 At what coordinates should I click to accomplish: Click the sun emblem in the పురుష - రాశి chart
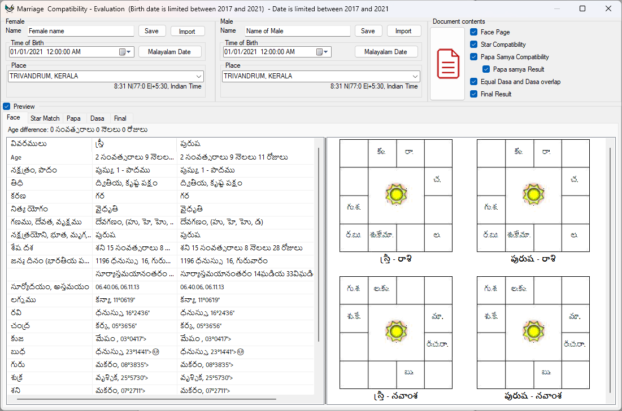(533, 195)
